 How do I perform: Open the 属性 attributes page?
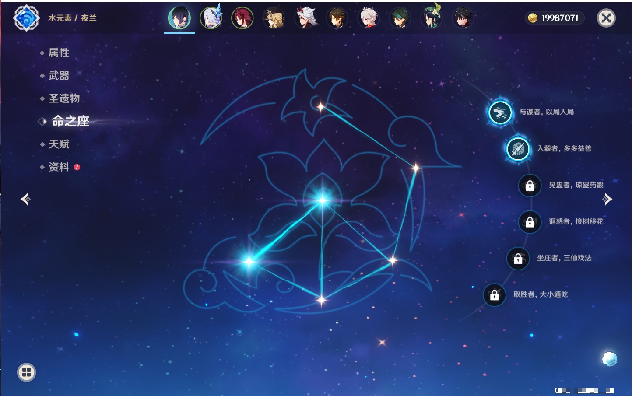59,53
